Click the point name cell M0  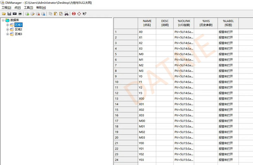click(147, 54)
